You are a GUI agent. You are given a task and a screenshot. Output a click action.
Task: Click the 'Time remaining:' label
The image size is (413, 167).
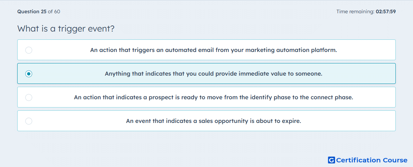click(x=355, y=11)
